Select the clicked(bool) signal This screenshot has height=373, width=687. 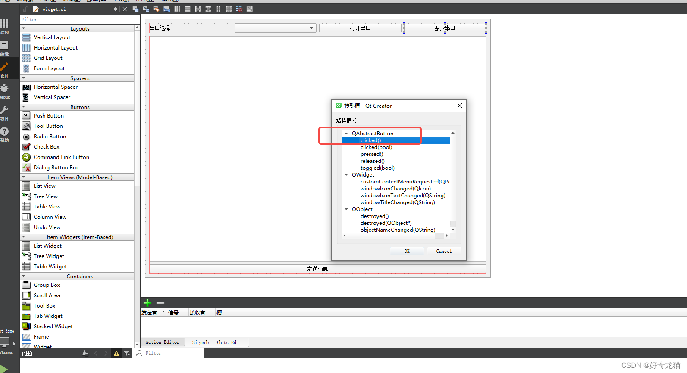376,147
